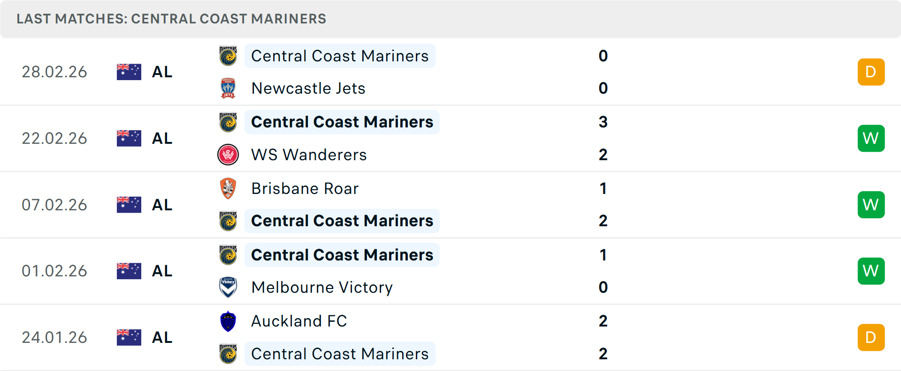This screenshot has height=371, width=901.
Task: Select the Newcastle Jets badge icon
Action: [x=228, y=88]
